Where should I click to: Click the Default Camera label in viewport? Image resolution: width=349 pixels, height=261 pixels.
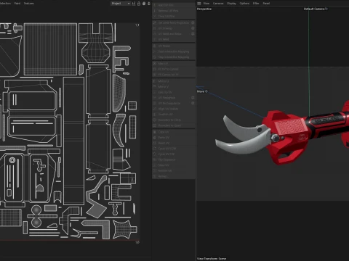(x=316, y=9)
